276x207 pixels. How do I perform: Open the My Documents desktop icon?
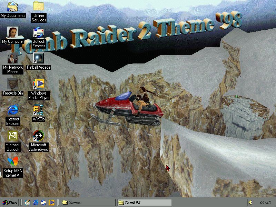(13, 7)
